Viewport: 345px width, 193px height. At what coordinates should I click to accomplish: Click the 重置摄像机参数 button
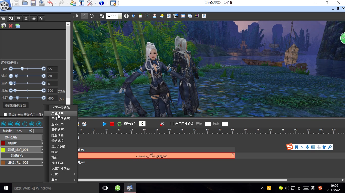coord(15,105)
